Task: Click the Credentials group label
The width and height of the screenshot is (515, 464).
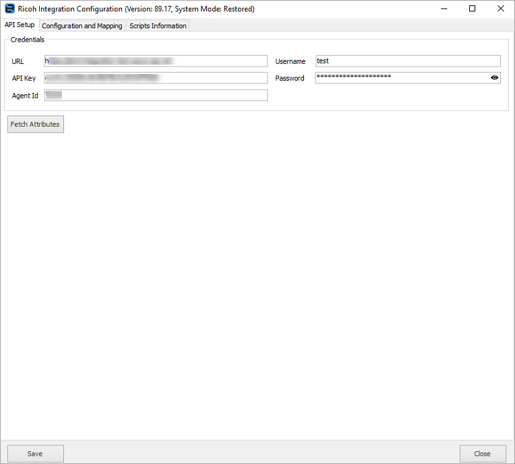Action: click(27, 40)
